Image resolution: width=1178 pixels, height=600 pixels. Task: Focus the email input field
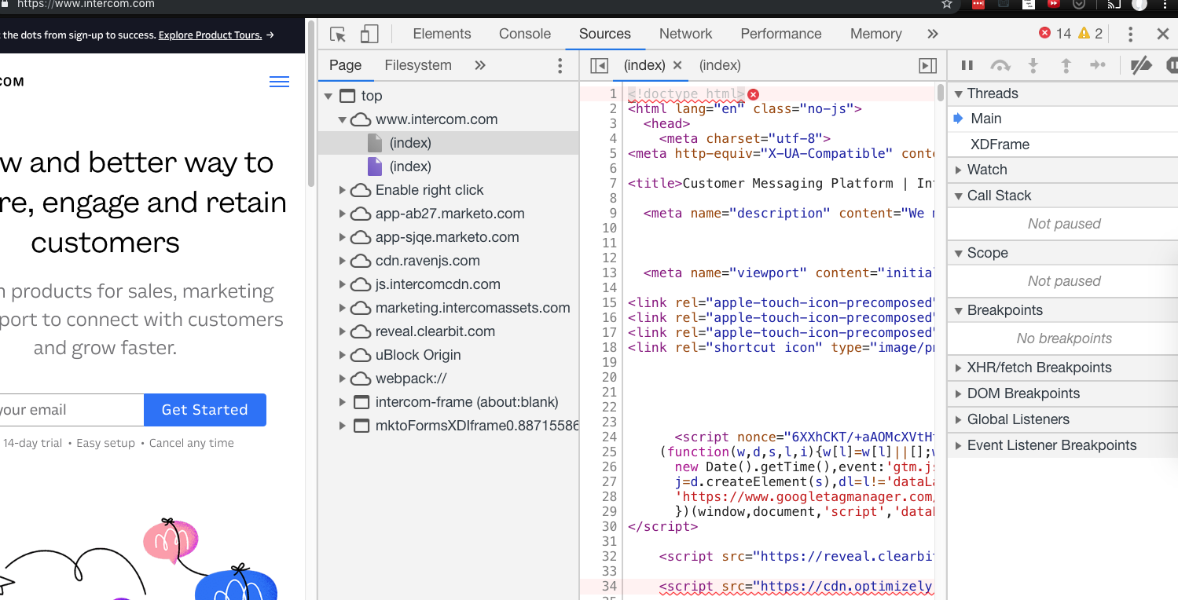tap(71, 410)
